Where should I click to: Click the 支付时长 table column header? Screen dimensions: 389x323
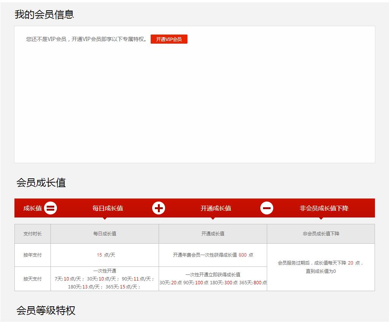coord(33,234)
